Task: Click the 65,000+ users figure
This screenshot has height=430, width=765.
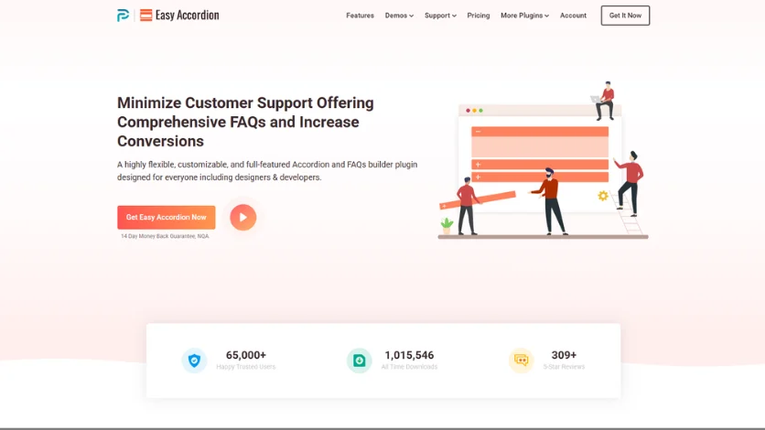Action: pyautogui.click(x=246, y=355)
